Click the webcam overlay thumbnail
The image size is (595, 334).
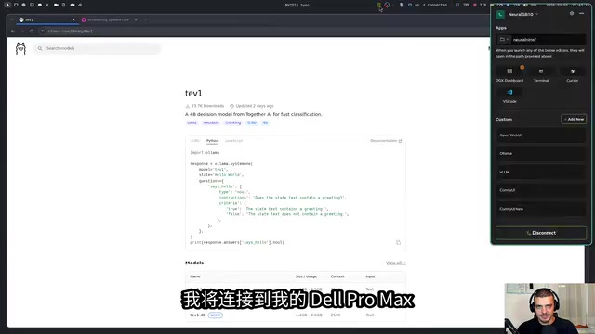549,309
